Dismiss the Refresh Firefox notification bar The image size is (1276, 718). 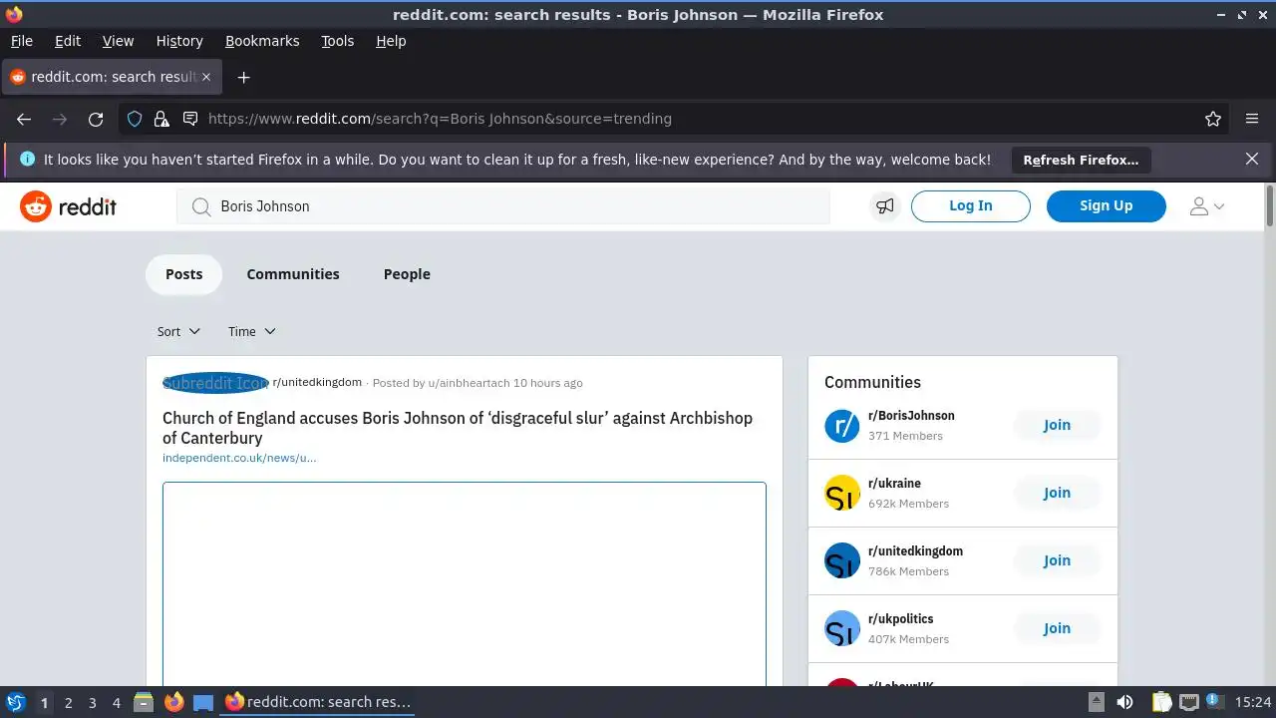(x=1252, y=159)
